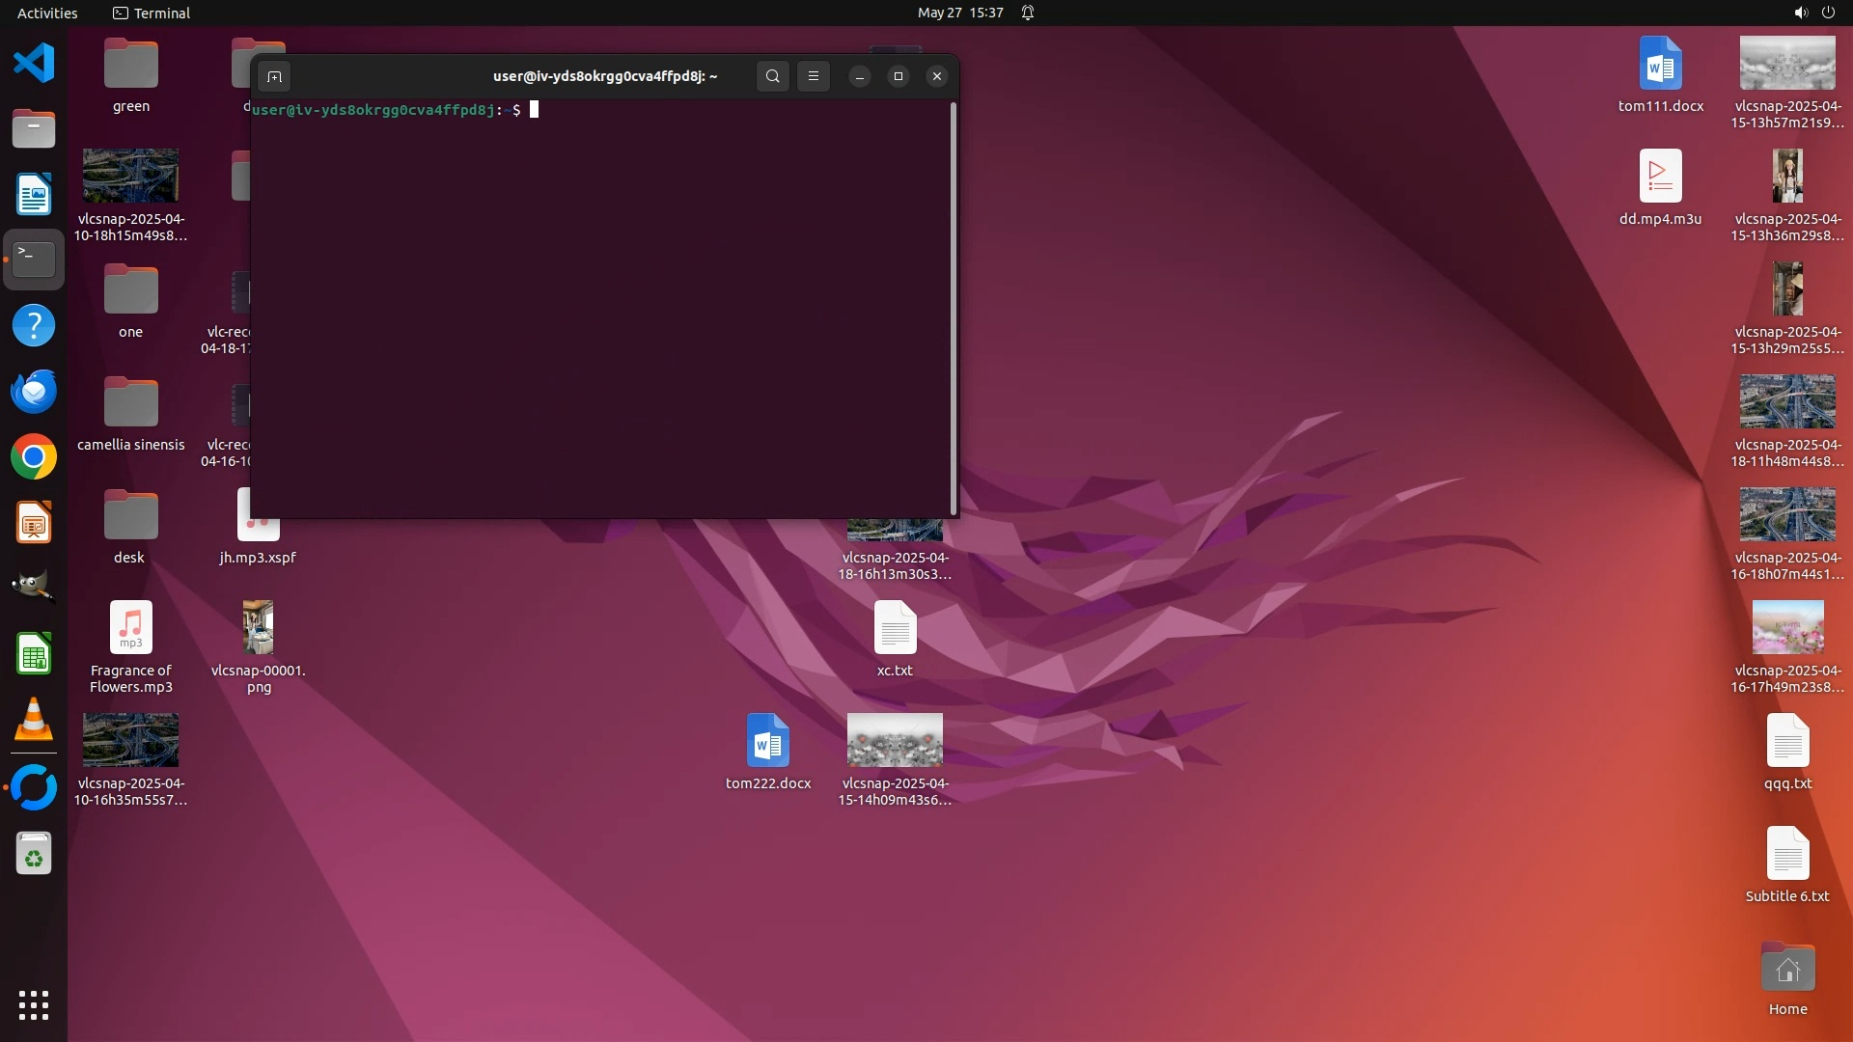The width and height of the screenshot is (1853, 1042).
Task: Open the Terminal app menu in top bar
Action: [152, 13]
